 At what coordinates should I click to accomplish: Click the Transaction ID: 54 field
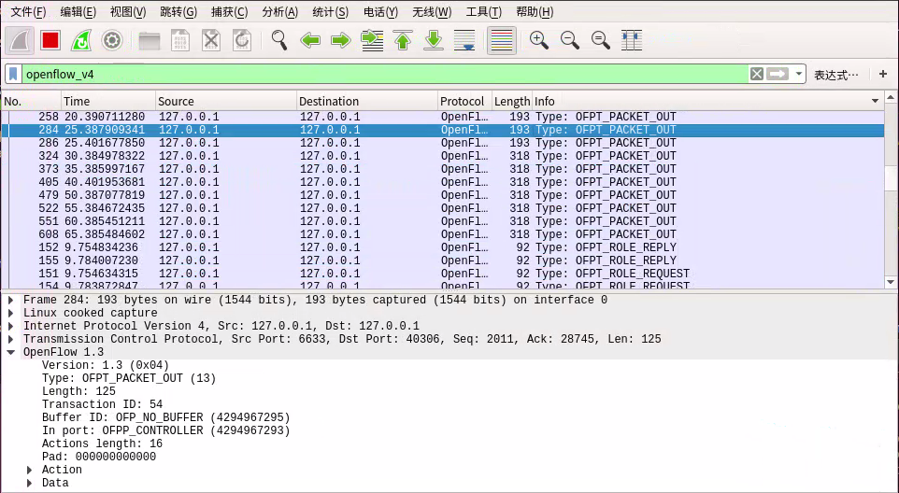[102, 405]
